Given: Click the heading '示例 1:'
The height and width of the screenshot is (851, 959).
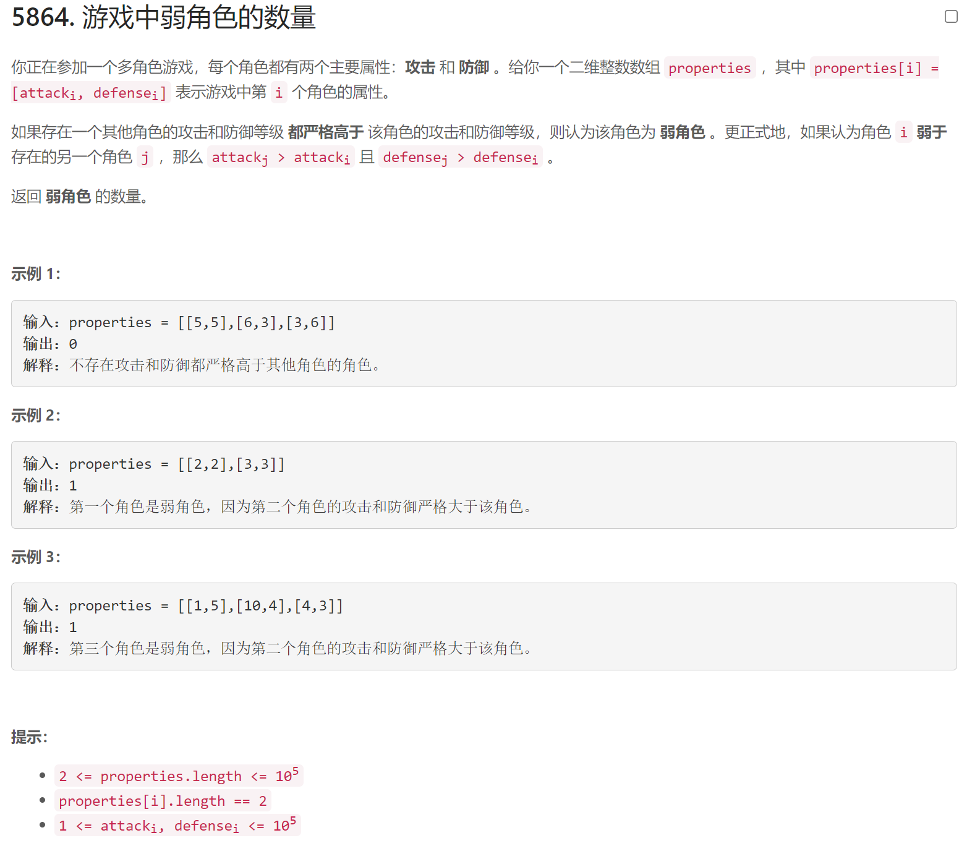Looking at the screenshot, I should (x=36, y=274).
